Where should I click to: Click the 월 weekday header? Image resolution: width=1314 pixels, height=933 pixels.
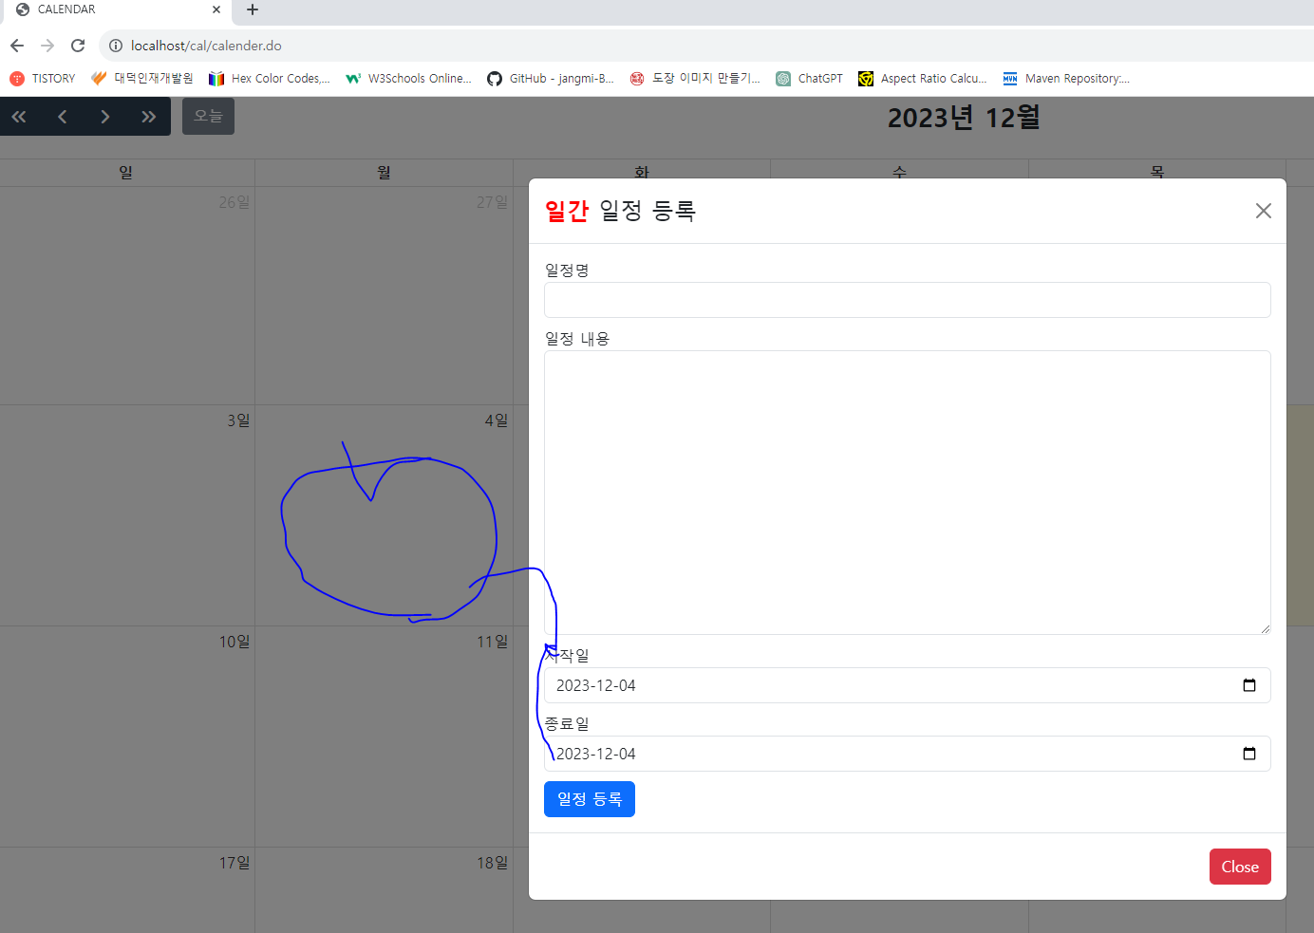click(x=384, y=172)
